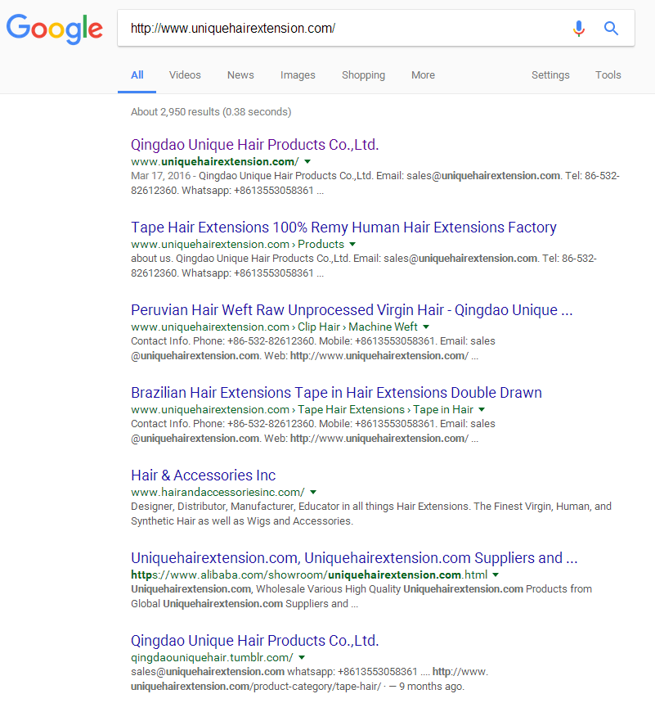Click the green 'www.hairandaccessoriesinc.com/' URL text

pos(218,492)
